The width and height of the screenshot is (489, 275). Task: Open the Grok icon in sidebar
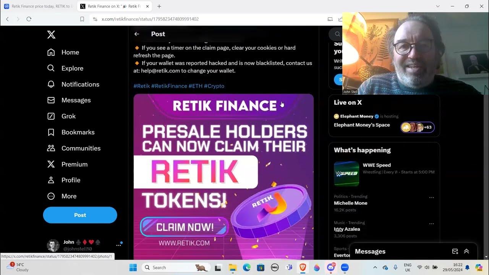click(51, 116)
